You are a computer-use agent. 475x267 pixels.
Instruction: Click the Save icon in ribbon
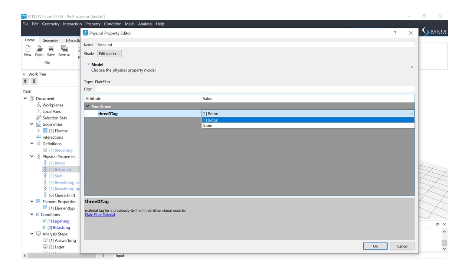pyautogui.click(x=51, y=49)
